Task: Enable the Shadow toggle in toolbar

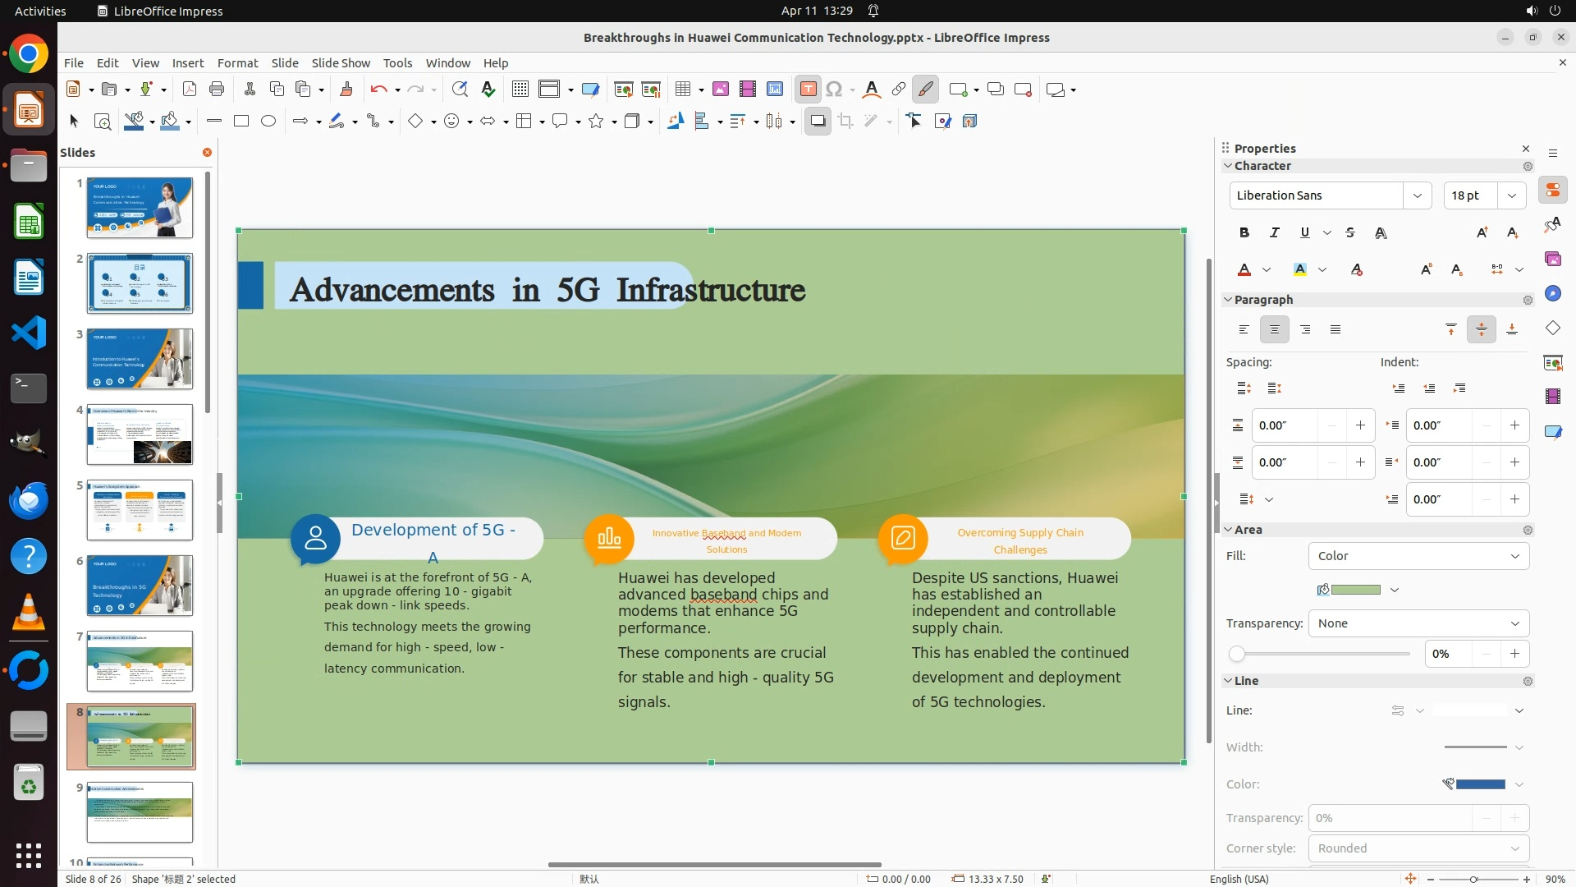Action: [x=818, y=122]
